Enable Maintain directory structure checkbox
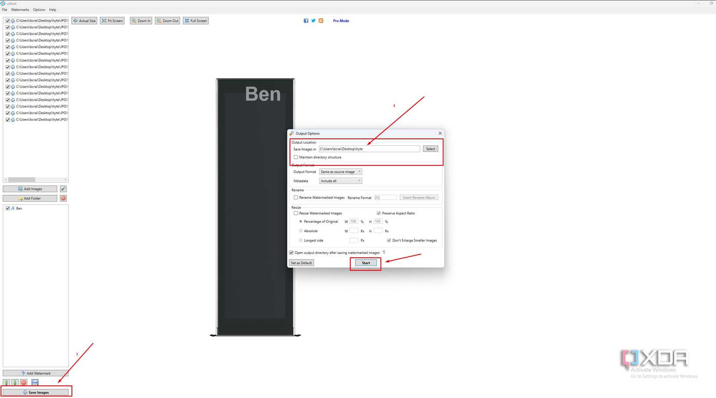The height and width of the screenshot is (398, 716). (x=296, y=157)
